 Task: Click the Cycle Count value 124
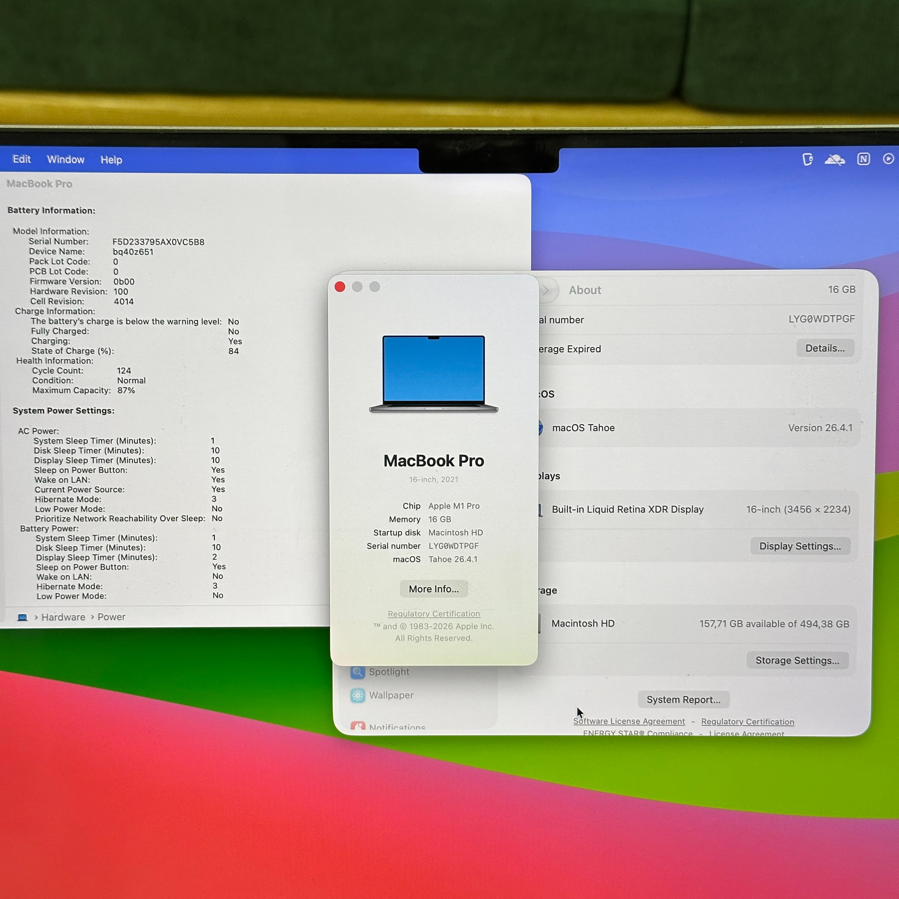(124, 370)
